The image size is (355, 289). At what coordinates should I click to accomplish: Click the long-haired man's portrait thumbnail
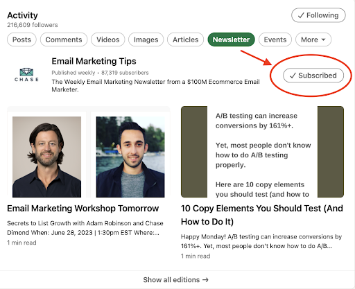[46, 157]
